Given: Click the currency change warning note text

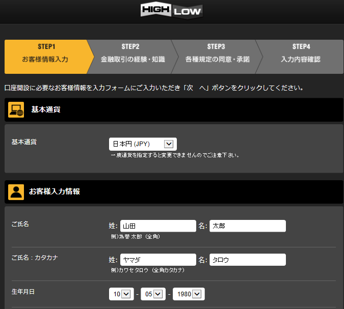Looking at the screenshot, I should pyautogui.click(x=175, y=155).
